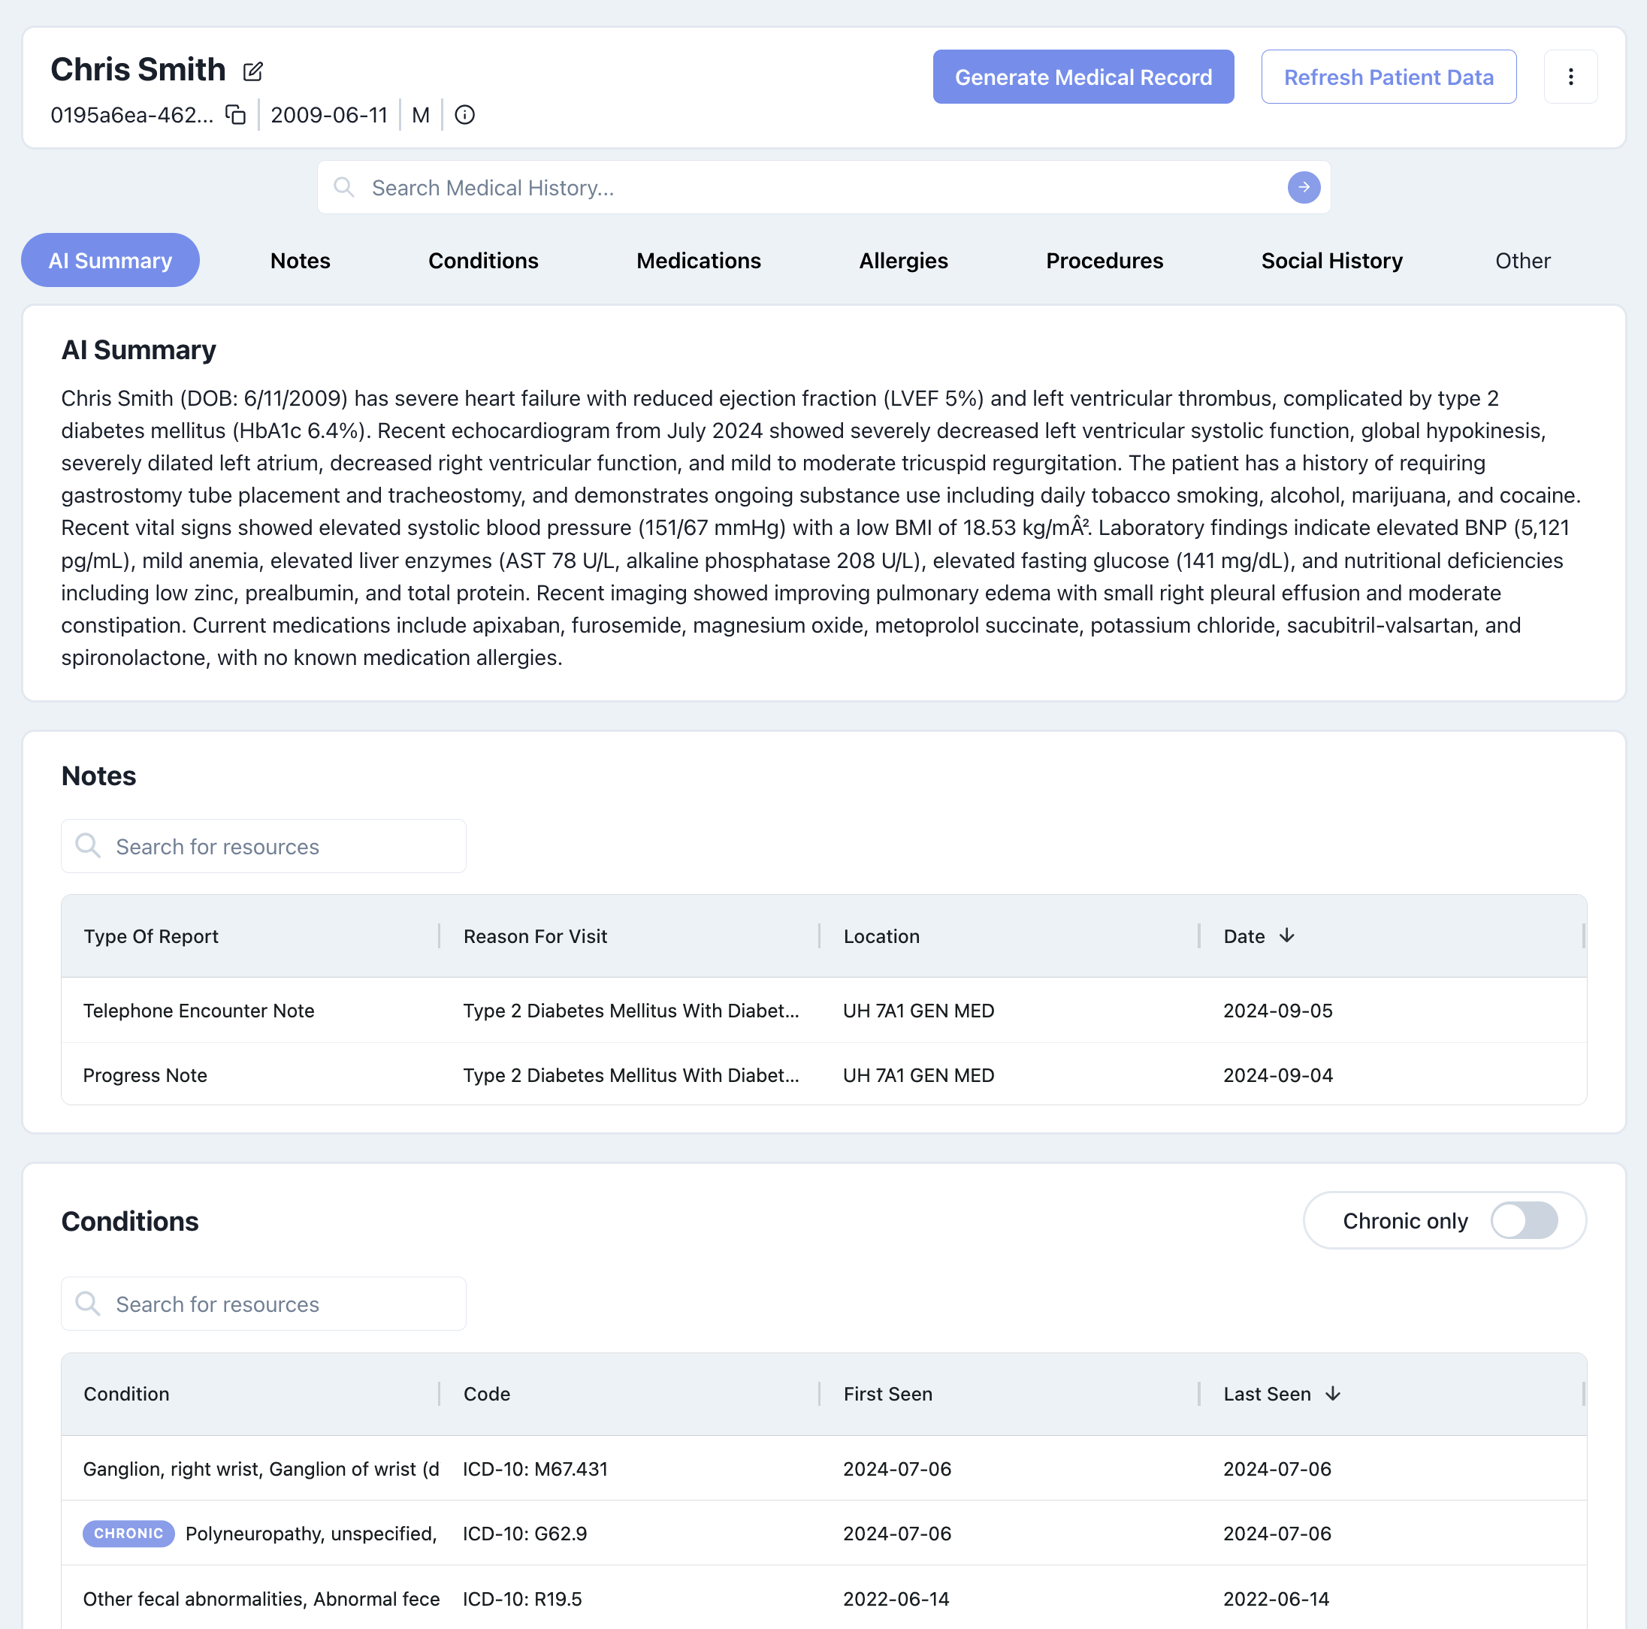Expand the Other tab options
Screen dimensions: 1647x1629
1522,260
